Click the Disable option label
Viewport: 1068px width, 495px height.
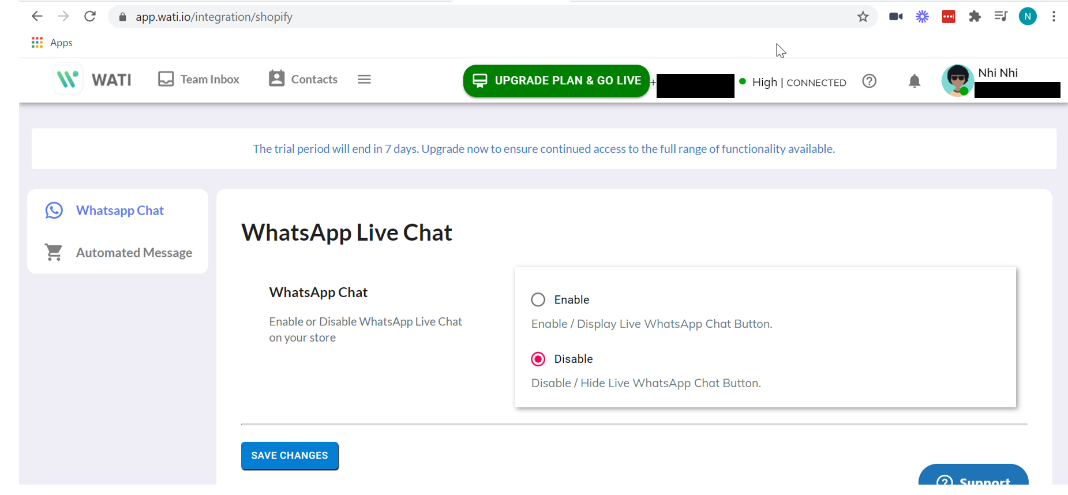[x=574, y=359]
